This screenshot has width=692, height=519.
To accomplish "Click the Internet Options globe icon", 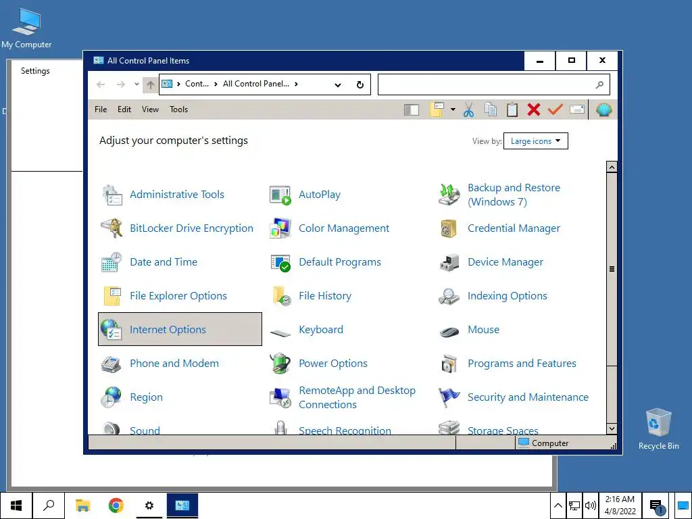I will (x=112, y=330).
